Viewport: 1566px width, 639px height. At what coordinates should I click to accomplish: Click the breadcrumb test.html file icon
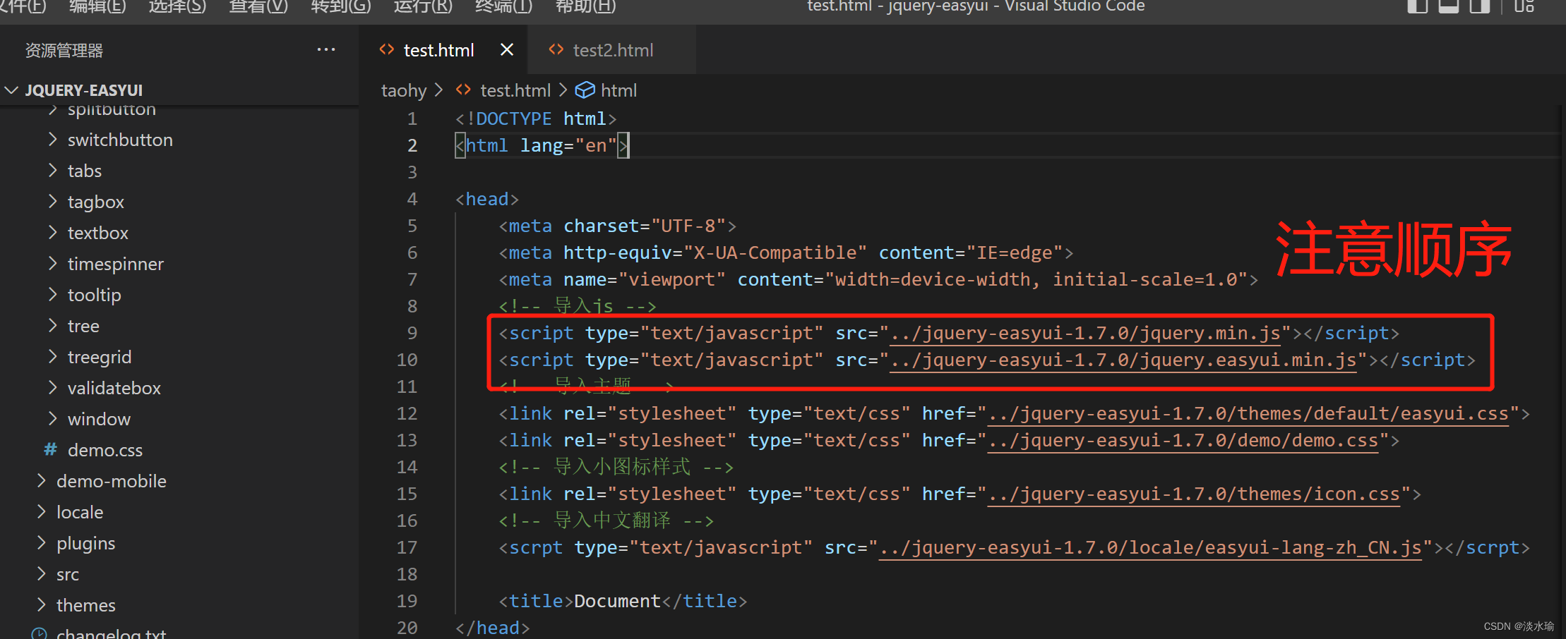pyautogui.click(x=463, y=90)
